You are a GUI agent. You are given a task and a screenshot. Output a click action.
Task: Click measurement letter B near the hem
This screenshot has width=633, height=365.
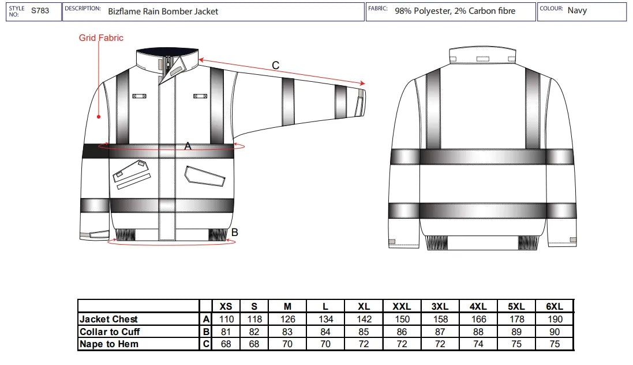pos(234,233)
